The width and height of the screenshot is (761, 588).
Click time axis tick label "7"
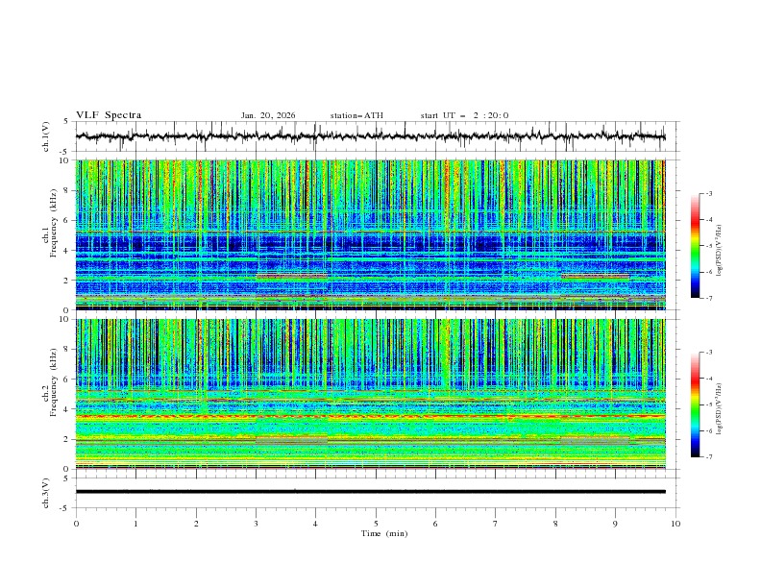click(x=496, y=524)
